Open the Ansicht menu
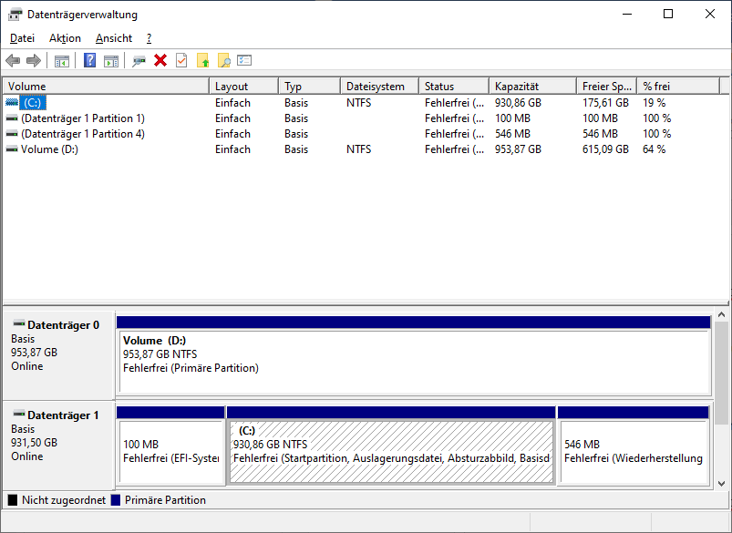 coord(114,38)
